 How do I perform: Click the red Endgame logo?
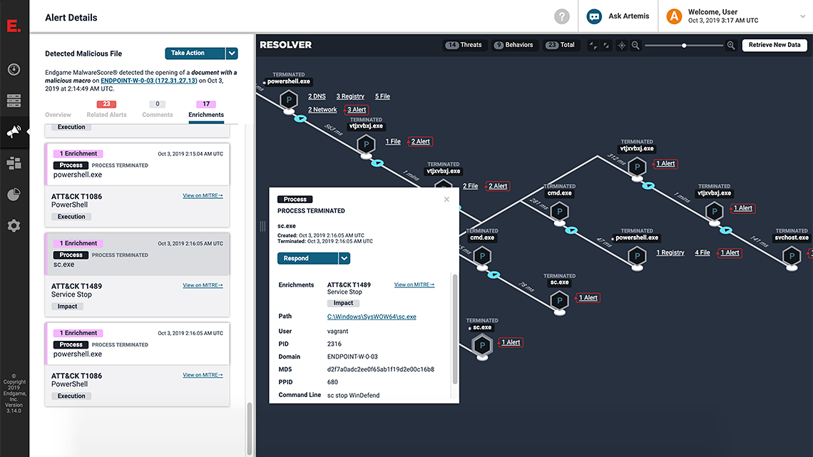[14, 26]
